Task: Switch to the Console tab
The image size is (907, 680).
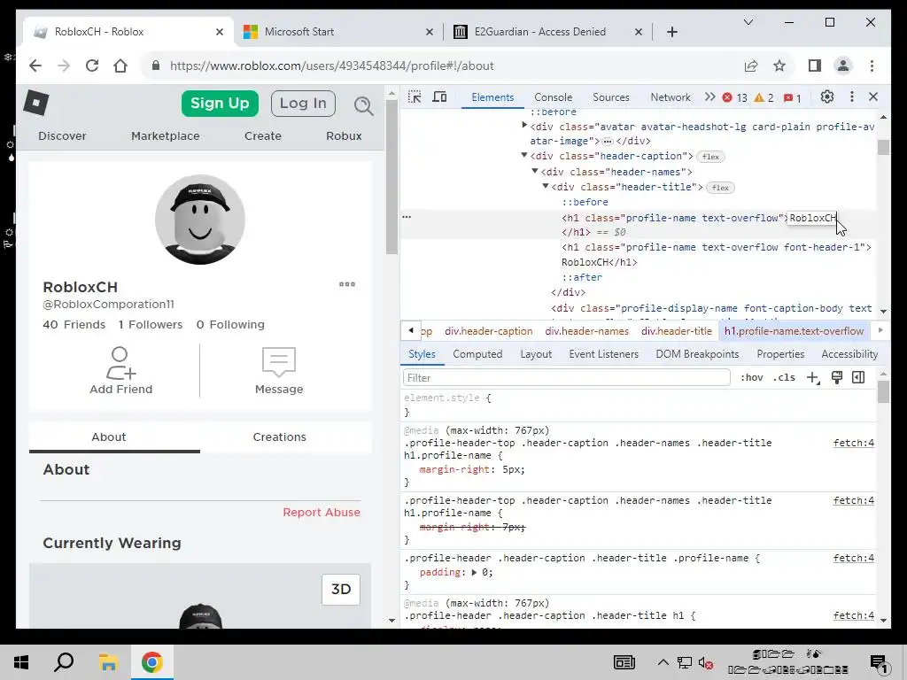Action: 553,97
